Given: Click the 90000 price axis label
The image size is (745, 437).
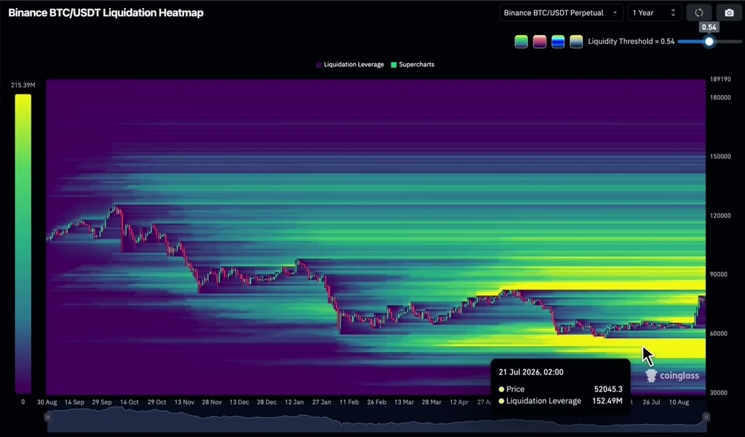Looking at the screenshot, I should point(719,274).
